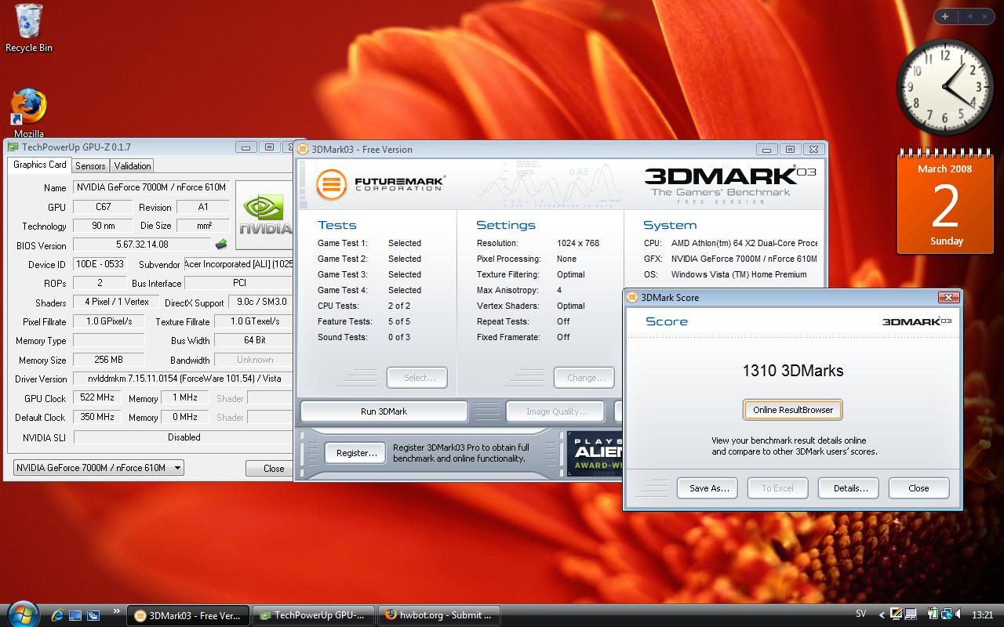Click the Max Anisotropy value 4
The width and height of the screenshot is (1004, 627).
559,290
